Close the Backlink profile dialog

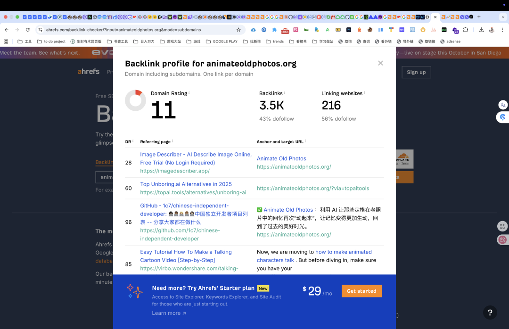[380, 63]
